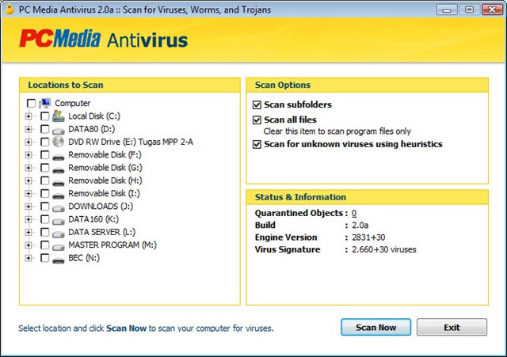Start scanning with the Scan Now button
Screen dimensions: 507x357
(375, 327)
